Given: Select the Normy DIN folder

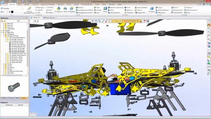Looking at the screenshot, I should 9,23.
